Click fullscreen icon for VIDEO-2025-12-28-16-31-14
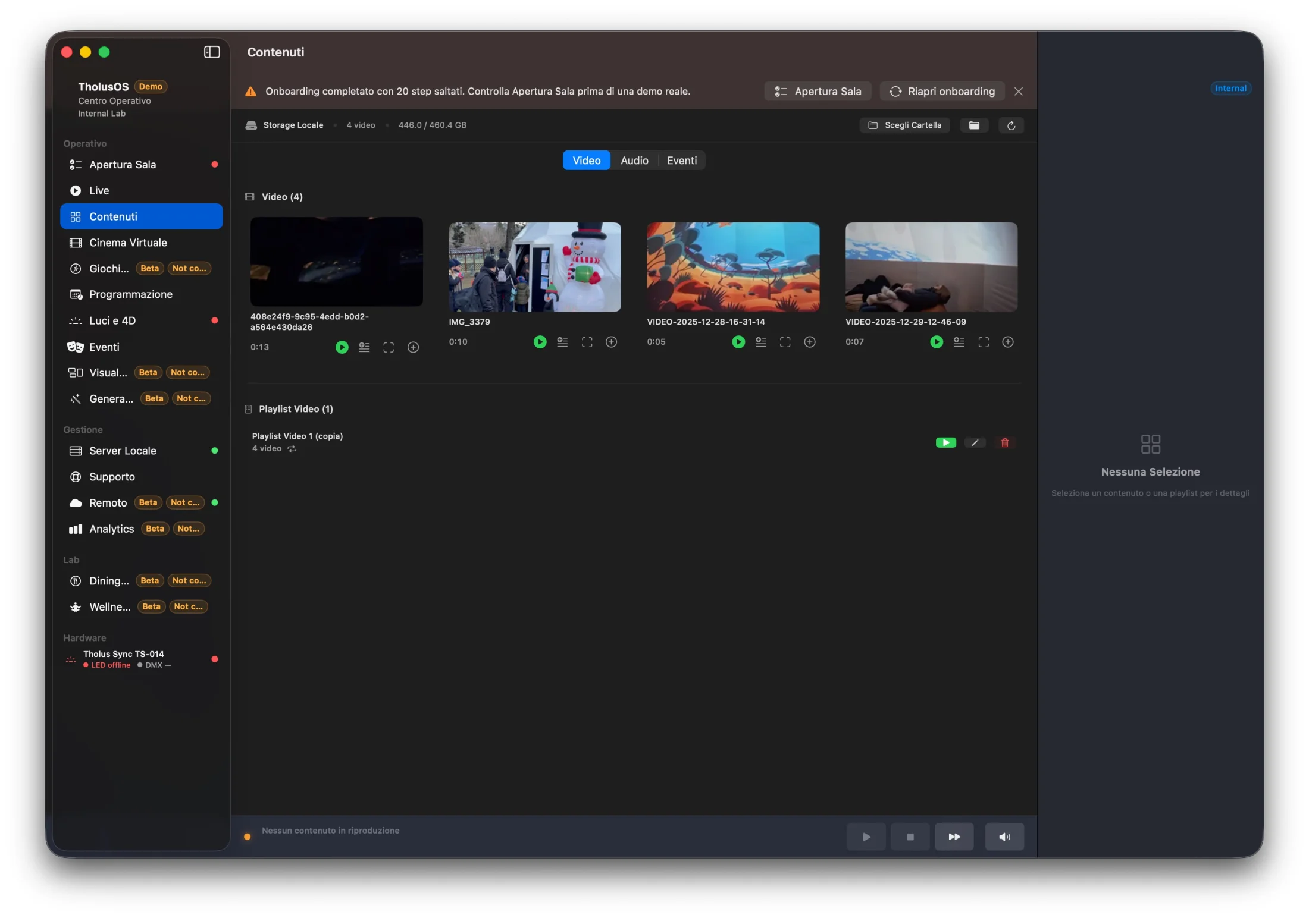Viewport: 1309px width, 918px height. point(785,342)
